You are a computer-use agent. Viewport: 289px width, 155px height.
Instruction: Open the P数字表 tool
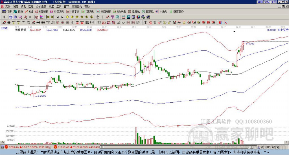coord(73,11)
